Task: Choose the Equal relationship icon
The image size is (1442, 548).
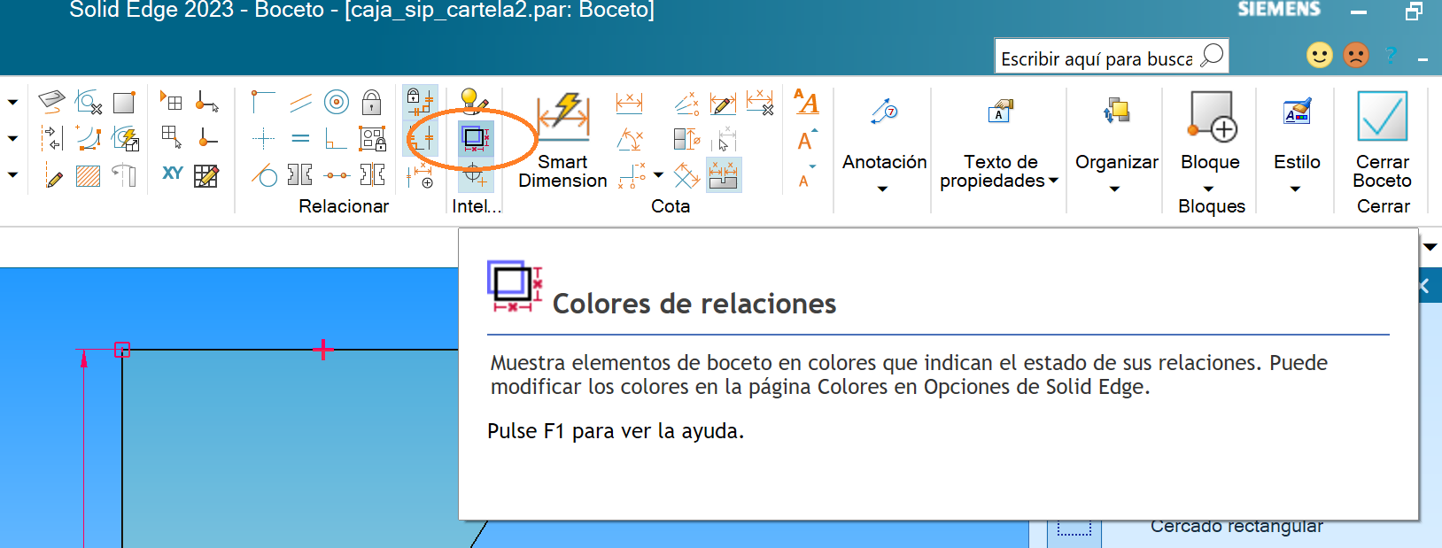Action: [x=300, y=139]
